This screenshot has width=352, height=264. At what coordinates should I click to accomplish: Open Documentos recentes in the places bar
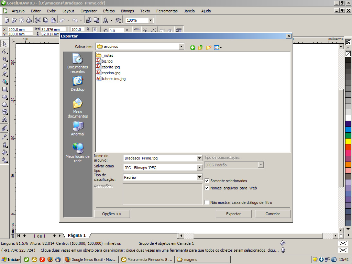pos(78,63)
